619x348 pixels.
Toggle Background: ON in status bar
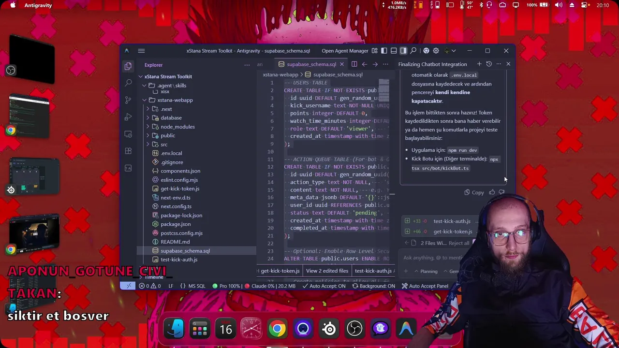pyautogui.click(x=373, y=286)
